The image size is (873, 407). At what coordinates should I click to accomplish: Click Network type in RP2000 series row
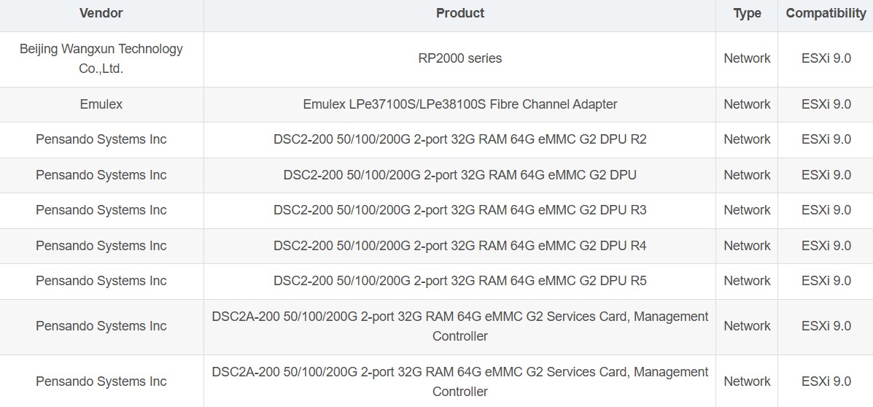(747, 58)
